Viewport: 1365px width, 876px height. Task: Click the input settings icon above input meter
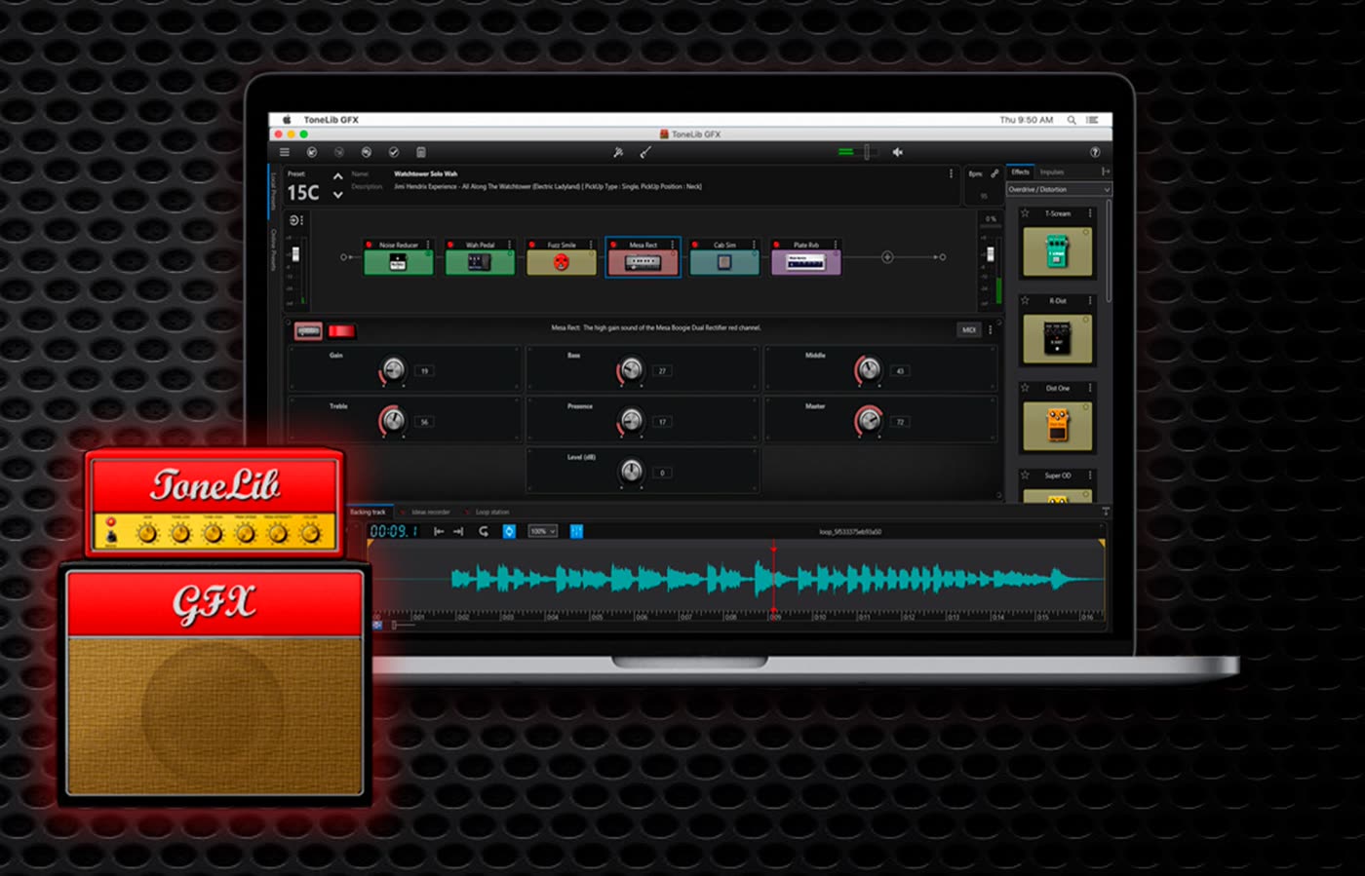296,220
